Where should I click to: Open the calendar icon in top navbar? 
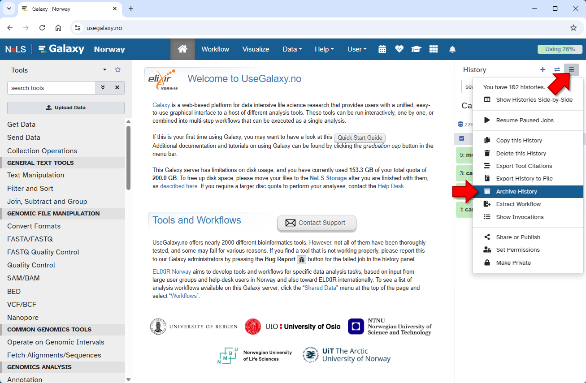pyautogui.click(x=382, y=49)
